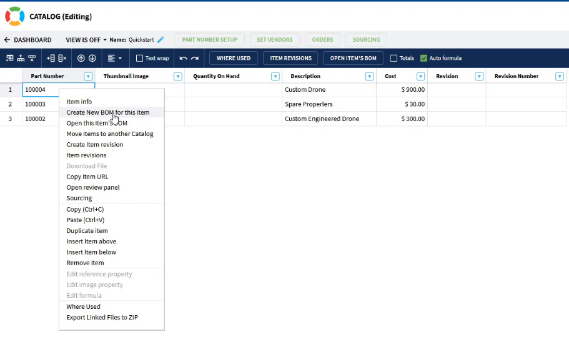The image size is (569, 337).
Task: Click the $ 300.00 cost cell
Action: coord(402,119)
